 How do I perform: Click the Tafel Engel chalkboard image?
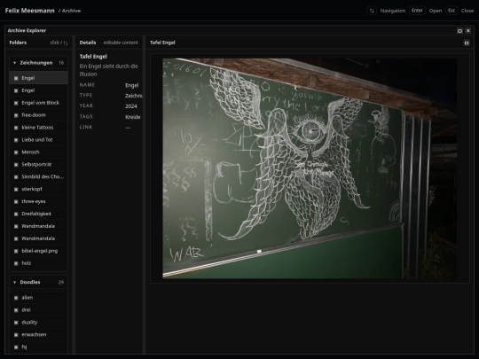310,168
